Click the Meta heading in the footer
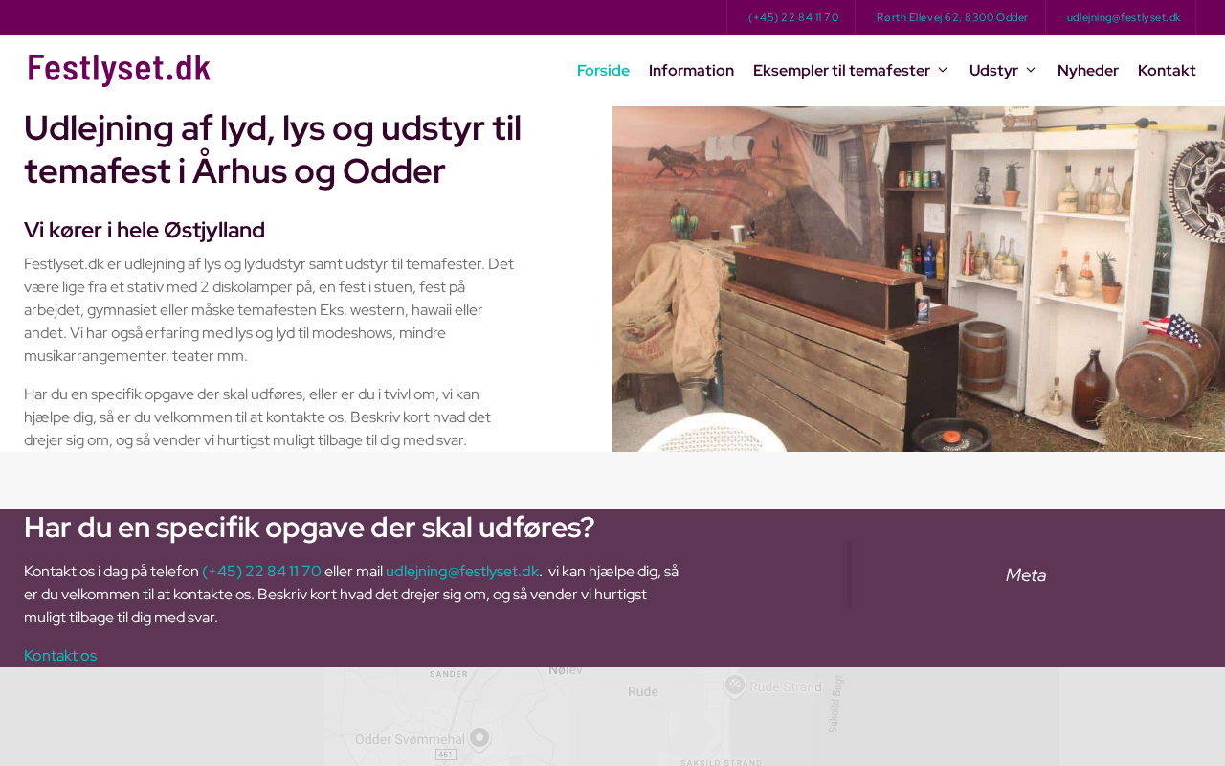Viewport: 1225px width, 766px height. 1025,575
